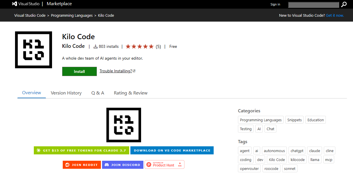Select the Education category

coord(315,120)
